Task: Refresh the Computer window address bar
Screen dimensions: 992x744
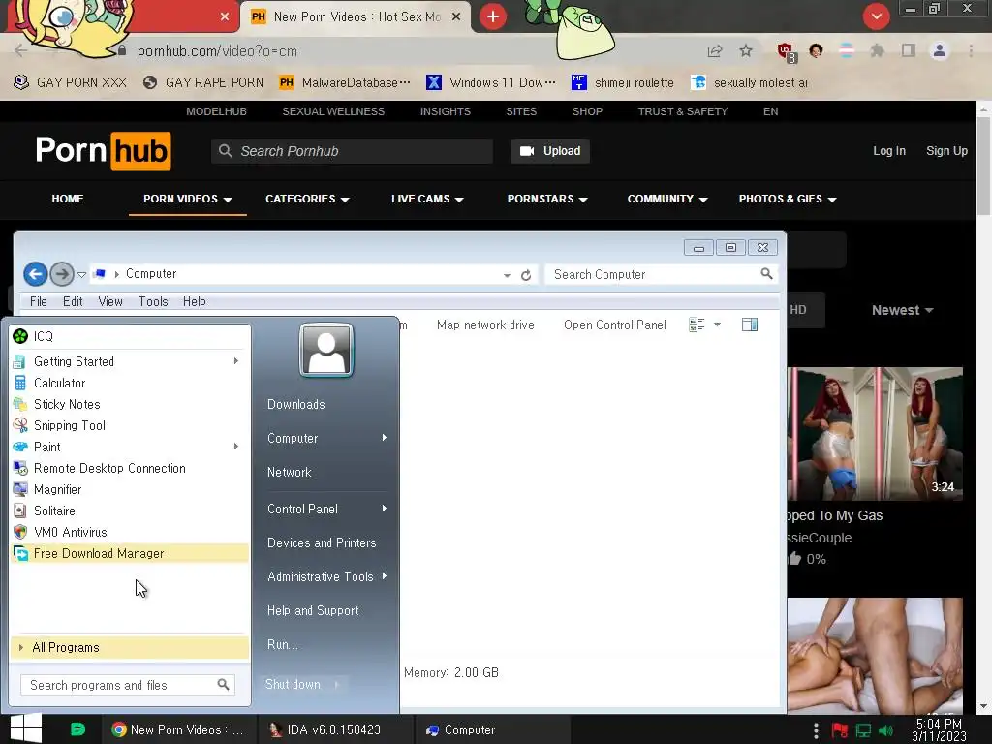Action: tap(526, 275)
